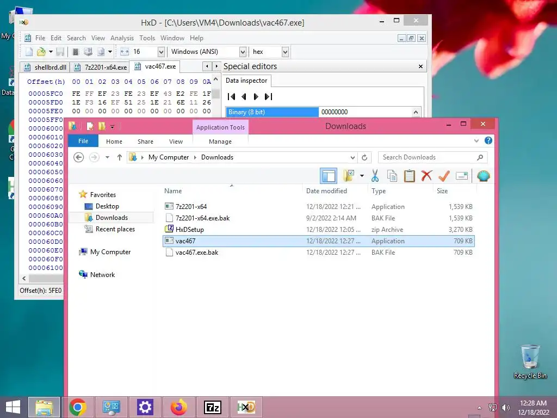557x418 pixels.
Task: Click the Open file icon in HxD toolbar
Action: coord(41,52)
